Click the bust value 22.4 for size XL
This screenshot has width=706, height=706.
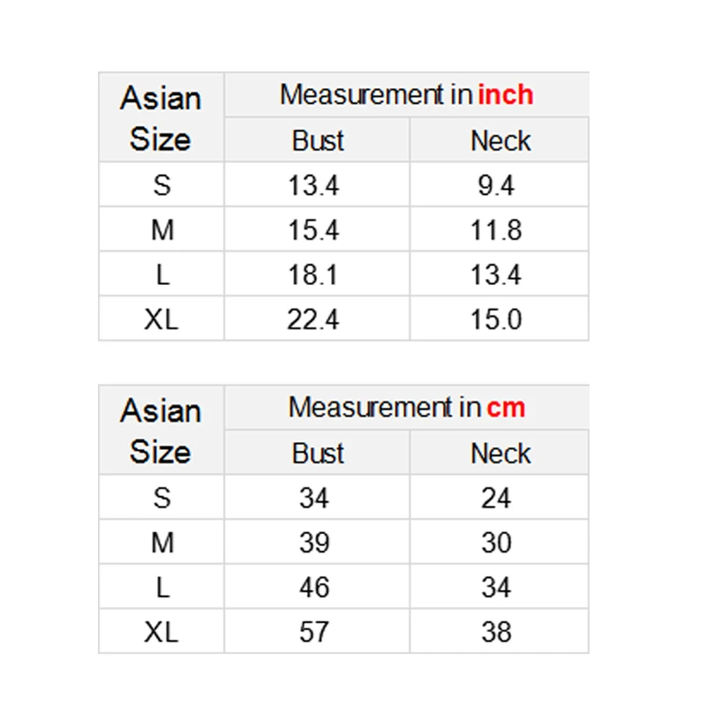[x=313, y=319]
